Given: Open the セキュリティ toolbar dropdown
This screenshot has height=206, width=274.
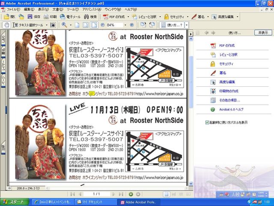Looking at the screenshot, I should 188,17.
